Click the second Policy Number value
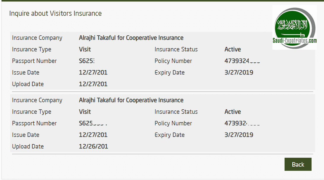The image size is (324, 180). click(241, 123)
